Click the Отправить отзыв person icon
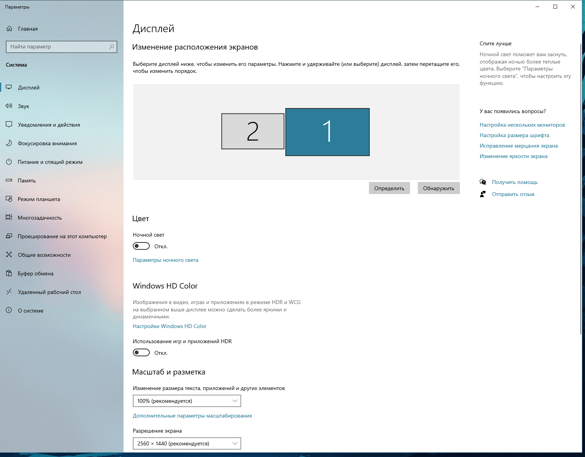This screenshot has height=457, width=585. pos(483,194)
